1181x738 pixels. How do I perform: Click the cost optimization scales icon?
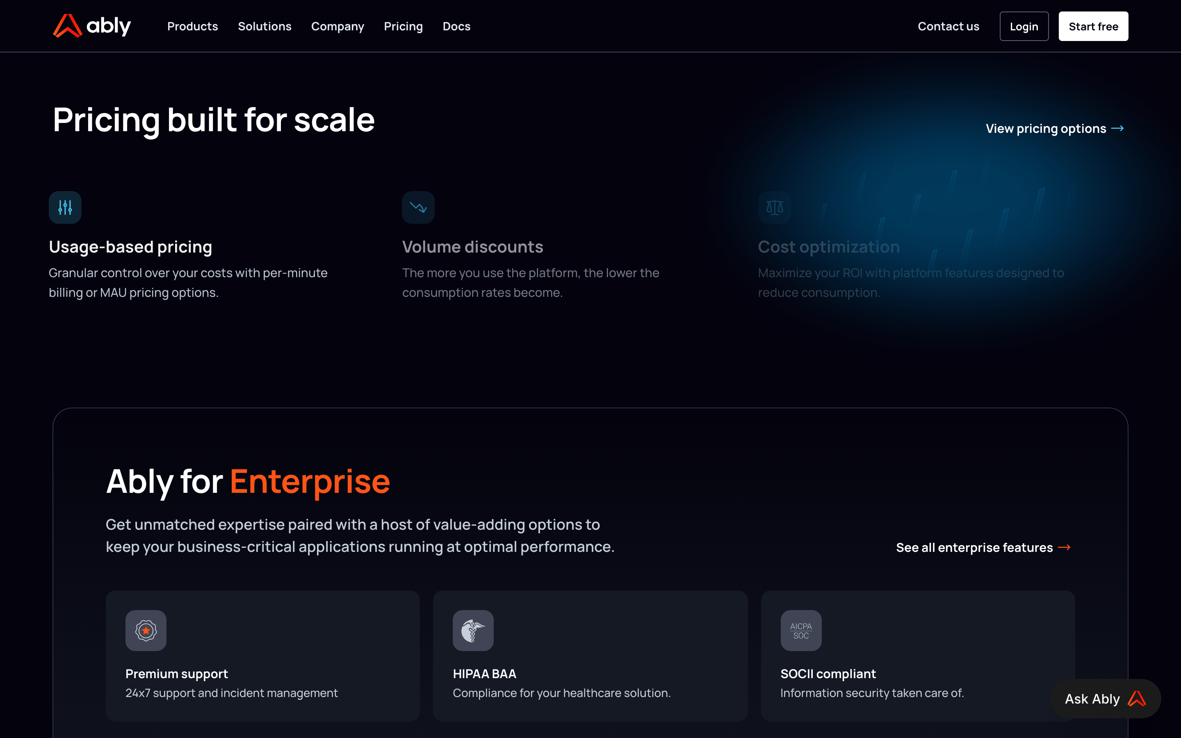775,207
